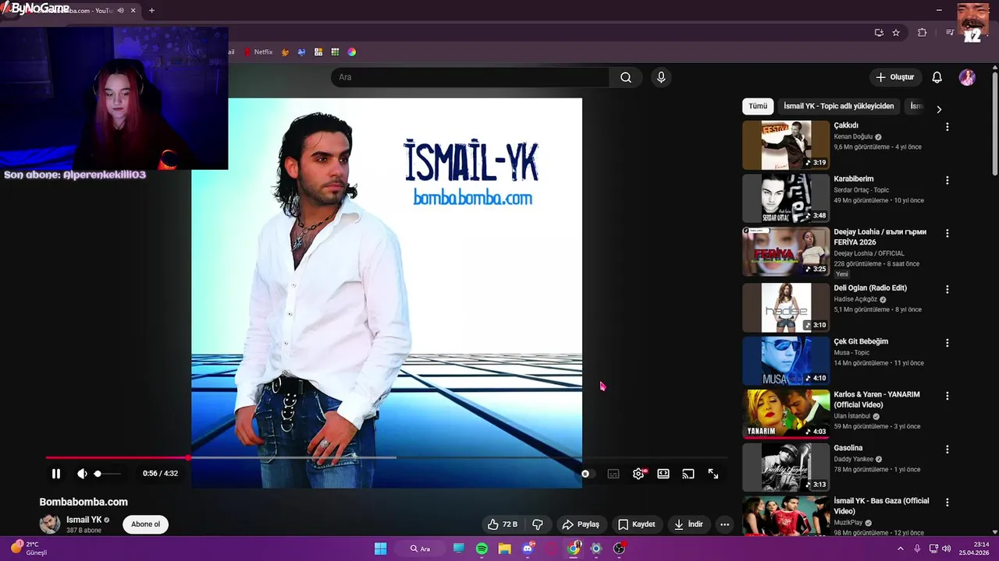Open options menu for Karlos & Yaren YANARIM
The height and width of the screenshot is (561, 999).
point(947,396)
